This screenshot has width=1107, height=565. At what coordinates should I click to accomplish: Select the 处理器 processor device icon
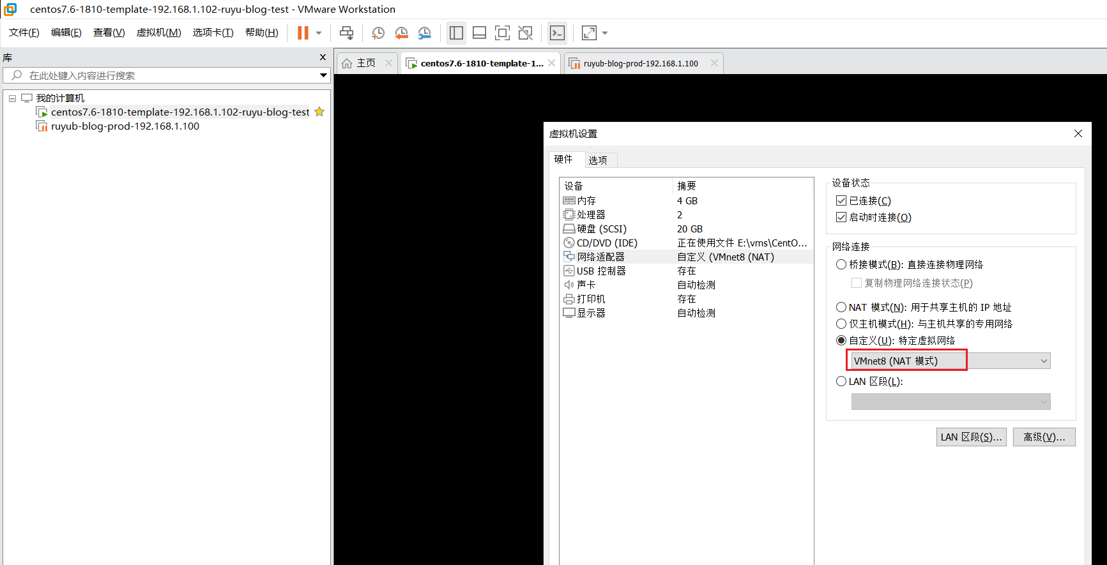tap(569, 215)
